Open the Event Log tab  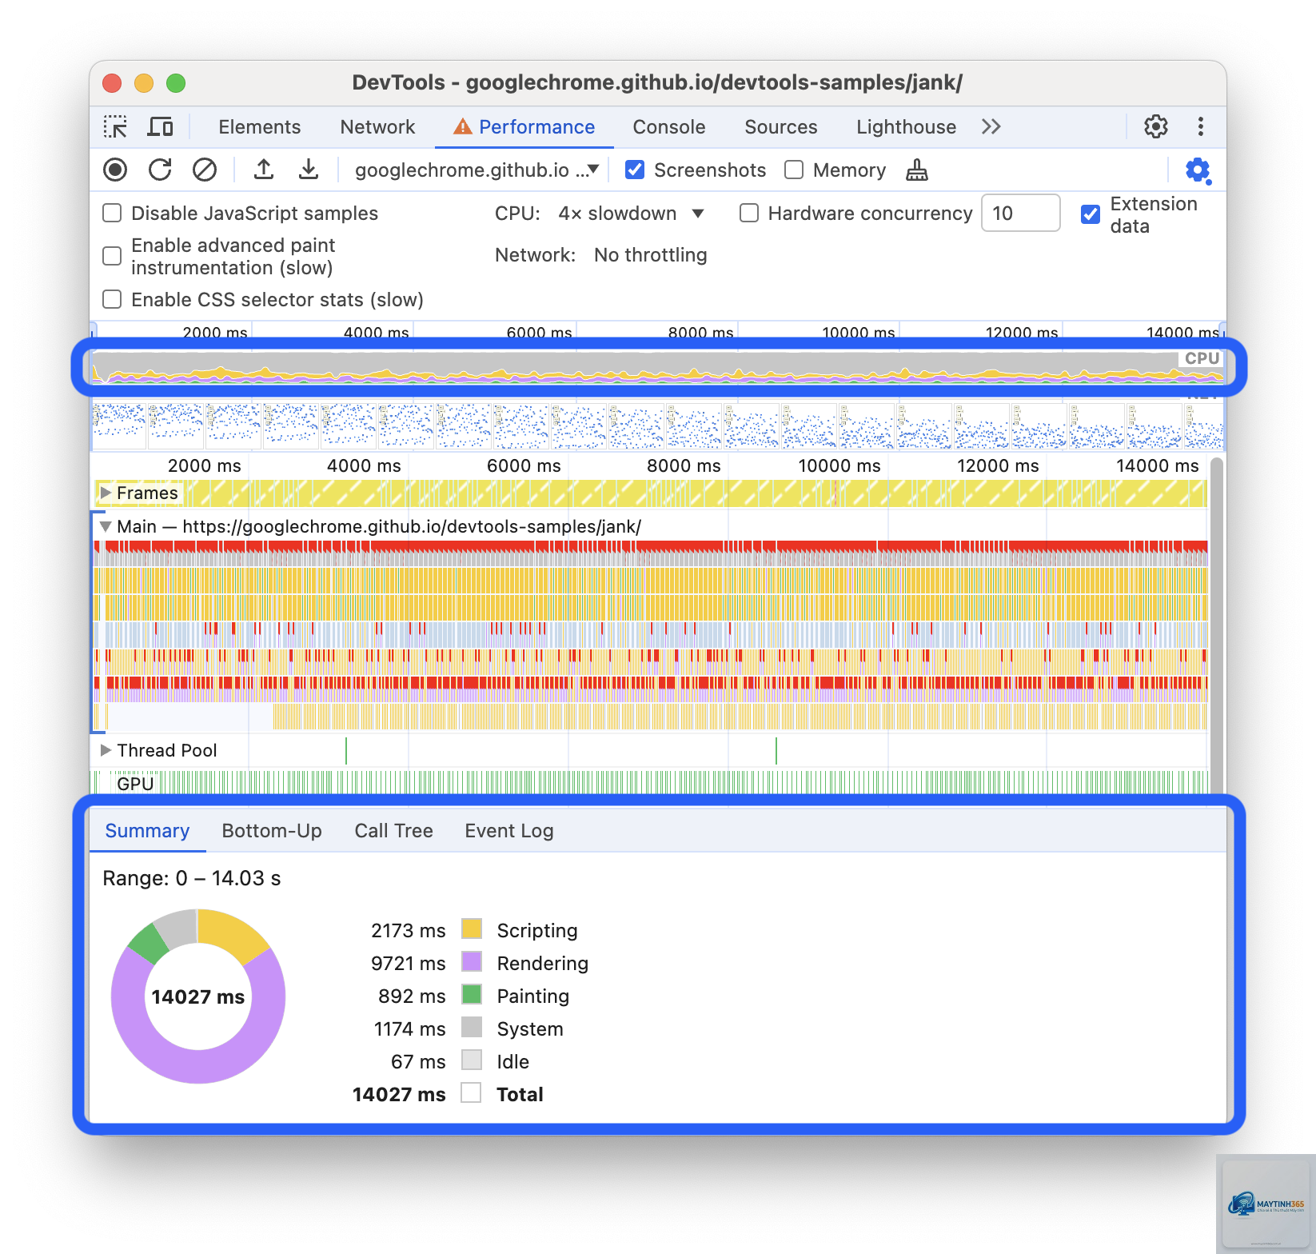(509, 831)
